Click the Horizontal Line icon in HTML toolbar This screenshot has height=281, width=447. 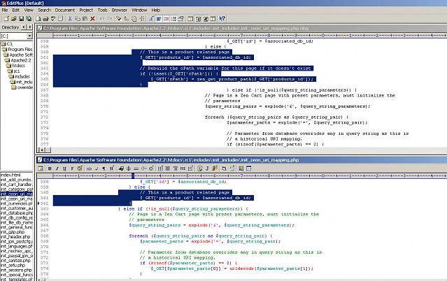(136, 168)
